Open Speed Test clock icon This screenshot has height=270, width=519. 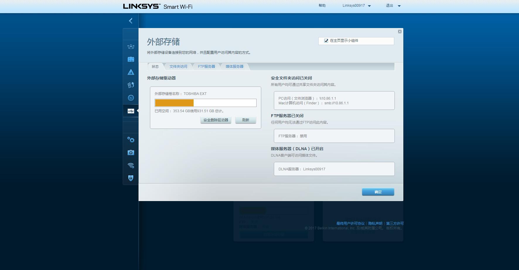(131, 98)
